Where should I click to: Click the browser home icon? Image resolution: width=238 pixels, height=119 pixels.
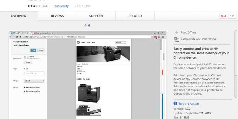[20, 37]
